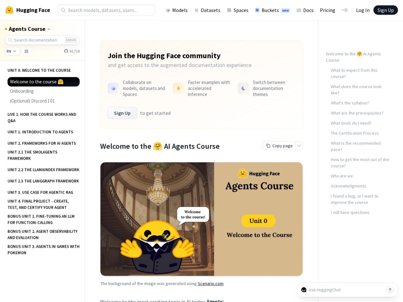The image size is (403, 302).
Task: Expand Unit 2.3 The LangGraph Framework
Action: (43, 181)
